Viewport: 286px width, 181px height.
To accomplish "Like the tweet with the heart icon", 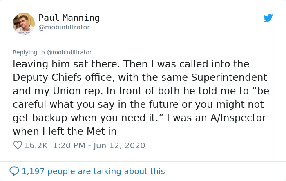I will (x=17, y=145).
